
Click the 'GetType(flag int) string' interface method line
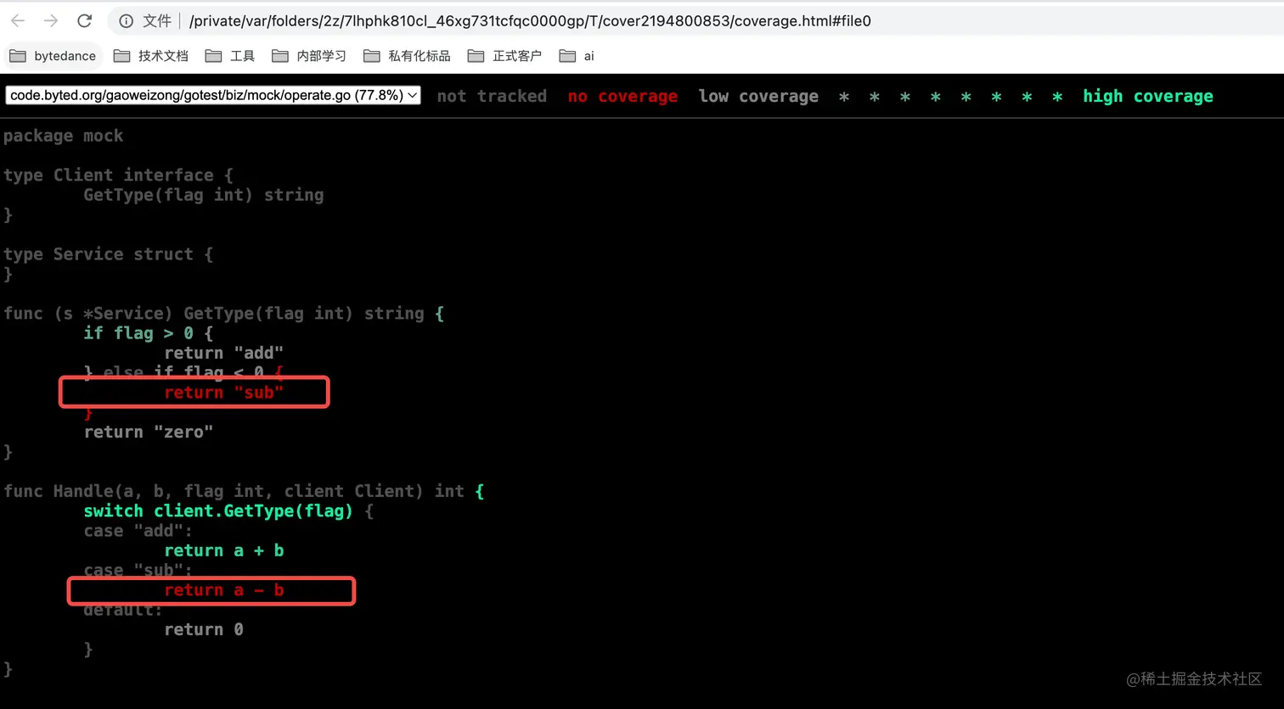click(204, 195)
